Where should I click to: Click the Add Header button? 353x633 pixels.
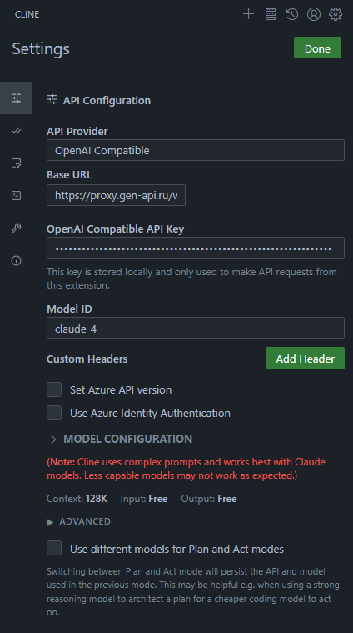click(x=305, y=359)
